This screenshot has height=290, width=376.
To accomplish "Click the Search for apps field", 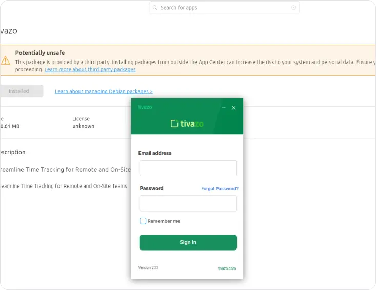I will [224, 8].
